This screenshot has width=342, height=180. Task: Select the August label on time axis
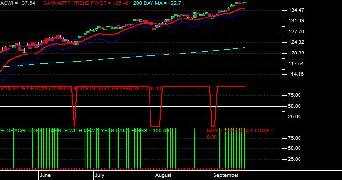coord(163,175)
